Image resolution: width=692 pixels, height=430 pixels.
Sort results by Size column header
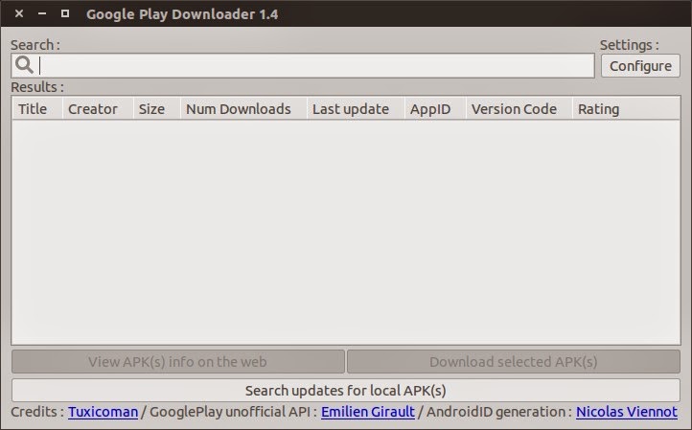pyautogui.click(x=156, y=108)
